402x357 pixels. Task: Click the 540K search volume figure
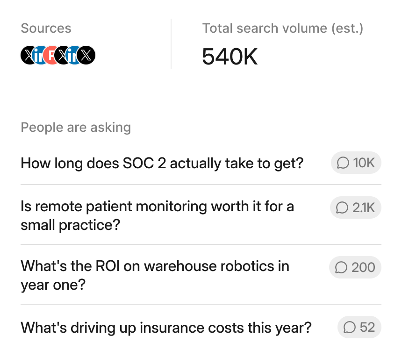coord(230,57)
